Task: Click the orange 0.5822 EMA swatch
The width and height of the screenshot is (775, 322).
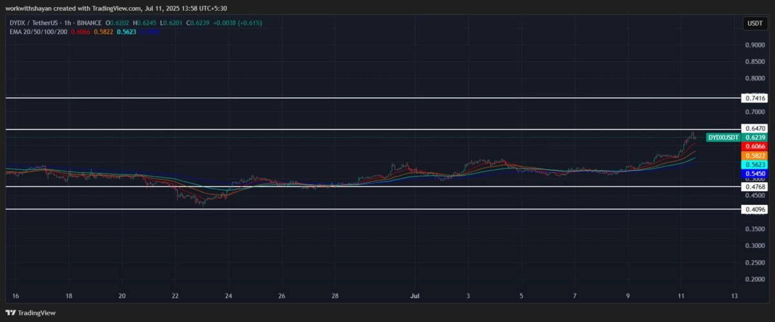Action: [755, 156]
